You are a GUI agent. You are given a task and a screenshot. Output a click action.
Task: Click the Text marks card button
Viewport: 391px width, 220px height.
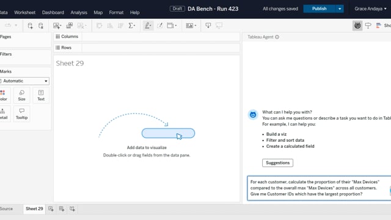(x=41, y=95)
